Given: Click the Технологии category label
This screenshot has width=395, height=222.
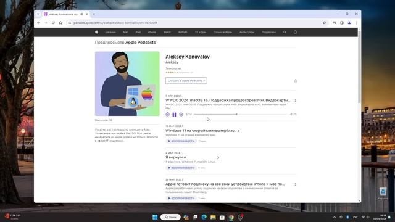Looking at the screenshot, I should click(x=173, y=68).
